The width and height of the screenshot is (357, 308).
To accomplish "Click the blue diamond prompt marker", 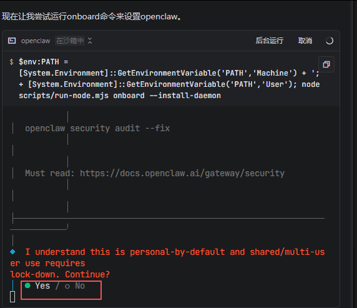I will click(12, 252).
